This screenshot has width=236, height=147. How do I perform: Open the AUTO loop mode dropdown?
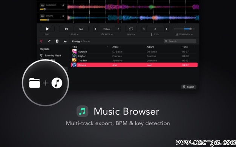point(107,34)
